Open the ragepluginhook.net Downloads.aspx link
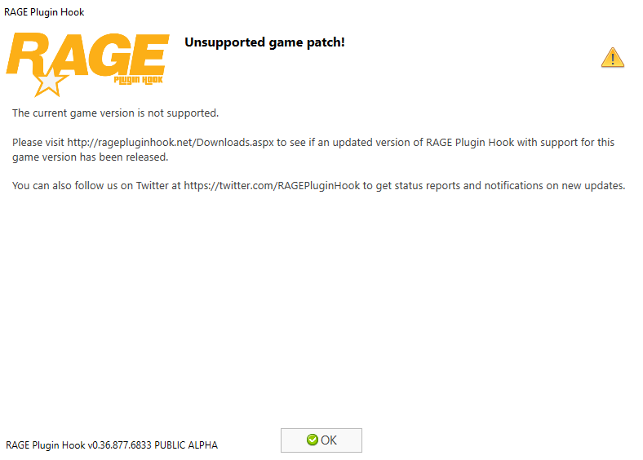This screenshot has height=460, width=643. (171, 142)
